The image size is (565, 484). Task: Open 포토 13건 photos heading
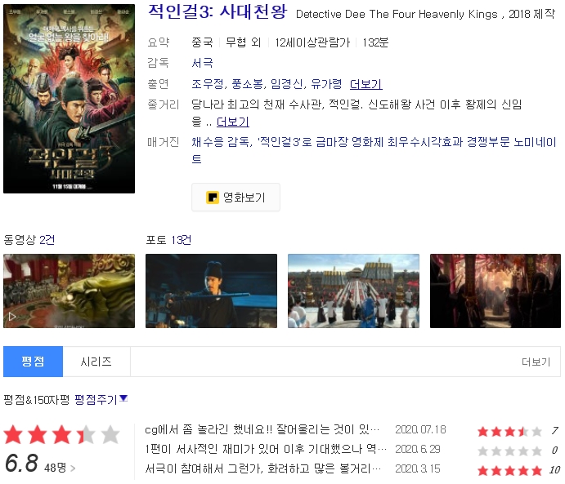click(x=168, y=240)
